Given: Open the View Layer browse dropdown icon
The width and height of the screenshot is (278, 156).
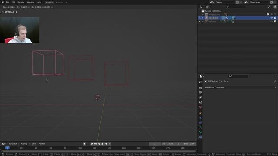Looking at the screenshot, I should tap(246, 2).
